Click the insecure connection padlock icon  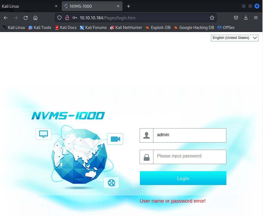[x=67, y=18]
